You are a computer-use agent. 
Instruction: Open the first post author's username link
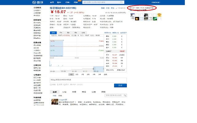(x=63, y=100)
